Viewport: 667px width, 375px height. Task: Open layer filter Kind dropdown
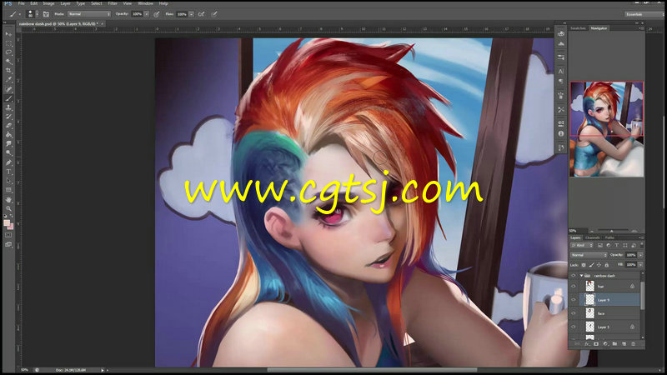point(582,245)
